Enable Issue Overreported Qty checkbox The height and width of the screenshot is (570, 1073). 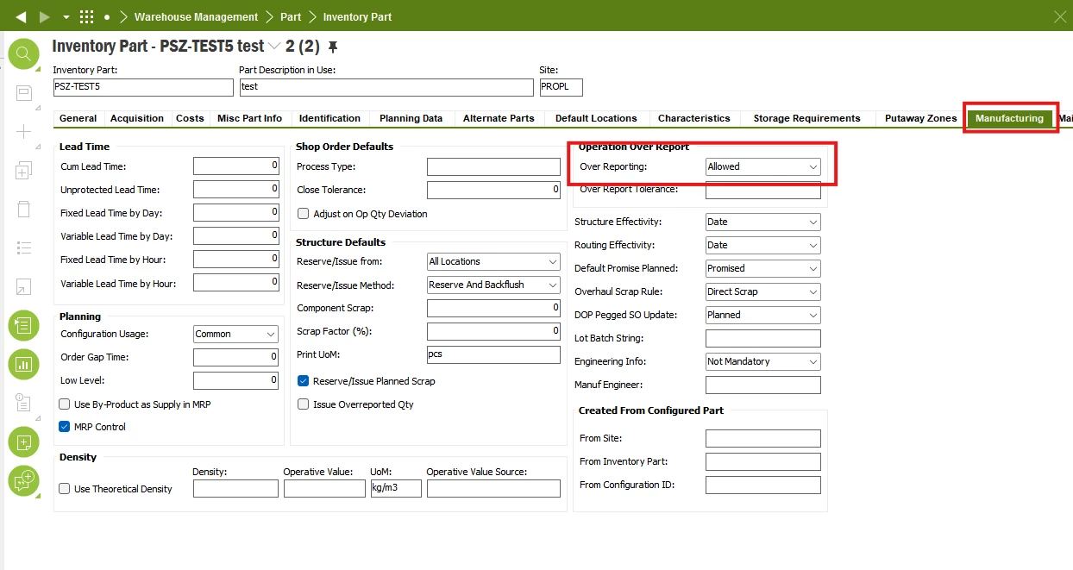coord(303,404)
